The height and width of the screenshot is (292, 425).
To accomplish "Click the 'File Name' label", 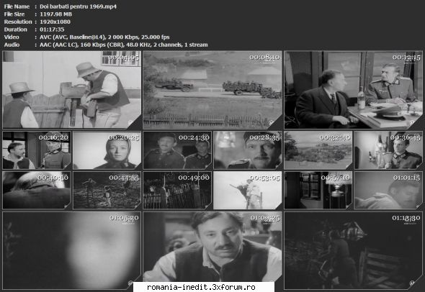I will click(17, 6).
